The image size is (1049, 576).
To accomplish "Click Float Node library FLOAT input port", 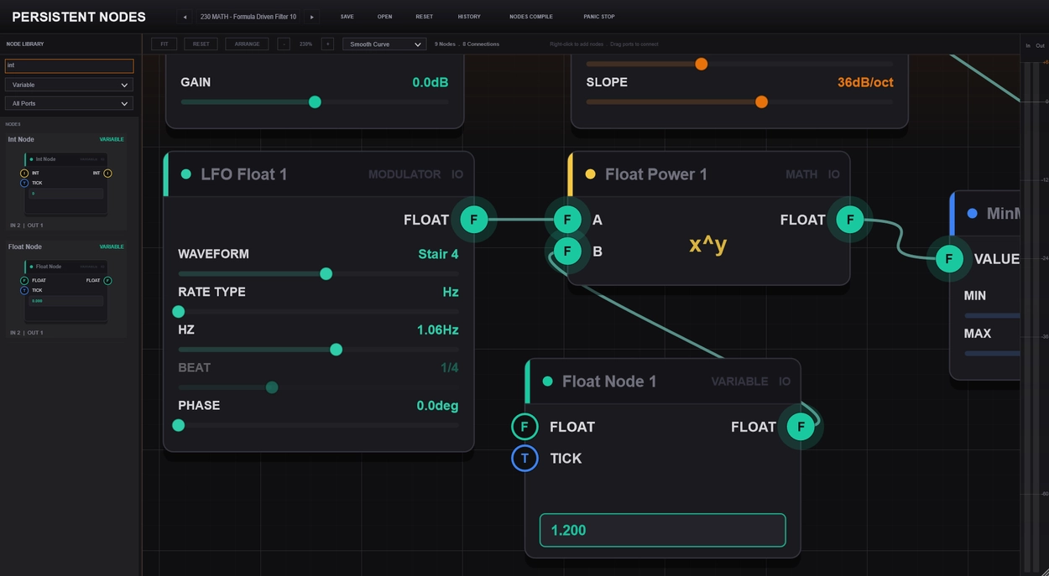I will [24, 280].
